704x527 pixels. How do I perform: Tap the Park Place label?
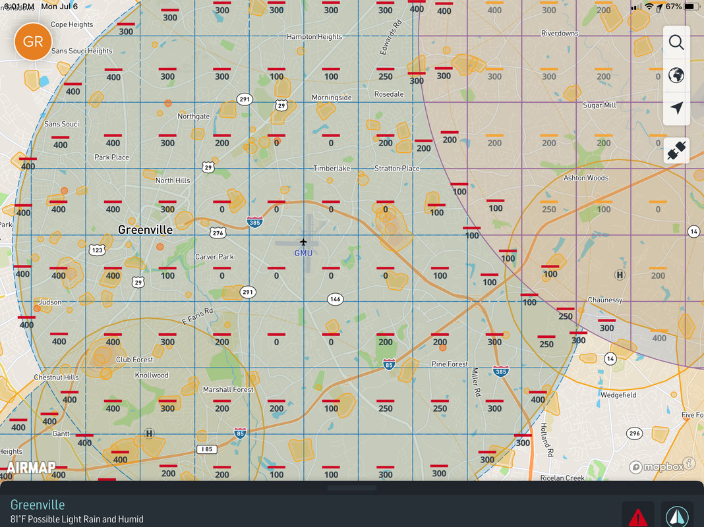(111, 157)
